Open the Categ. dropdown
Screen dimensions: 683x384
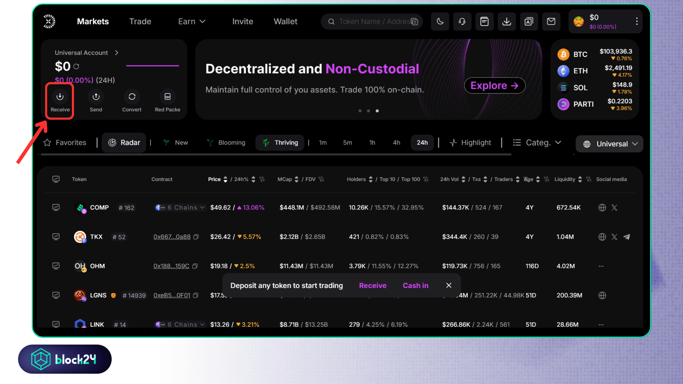pos(537,143)
